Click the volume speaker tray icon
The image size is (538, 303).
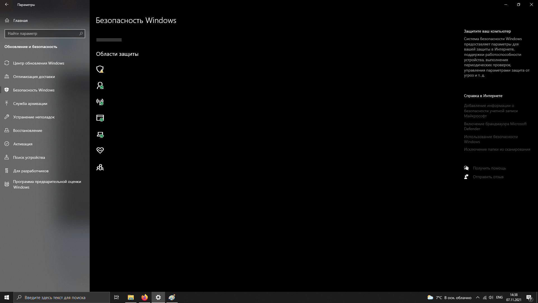tap(491, 298)
